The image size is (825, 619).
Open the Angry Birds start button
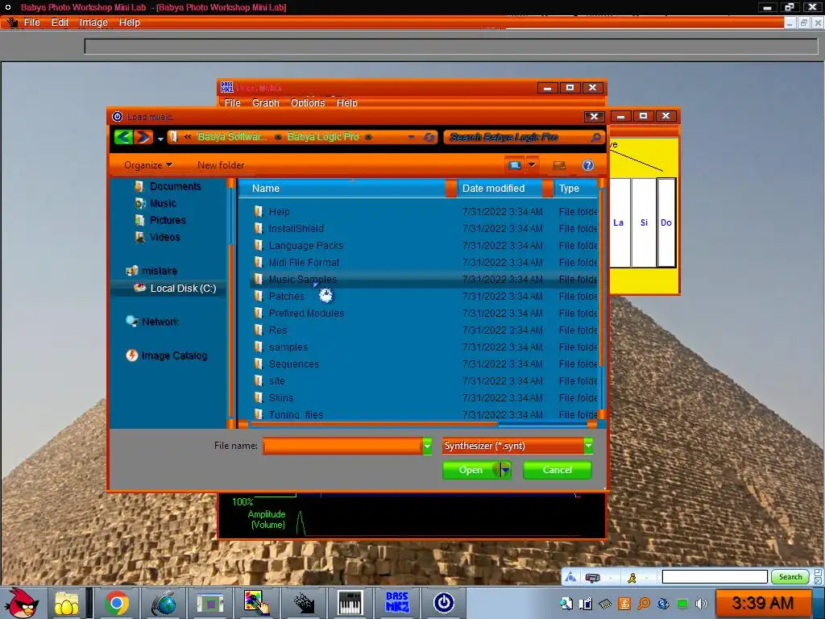(x=22, y=603)
